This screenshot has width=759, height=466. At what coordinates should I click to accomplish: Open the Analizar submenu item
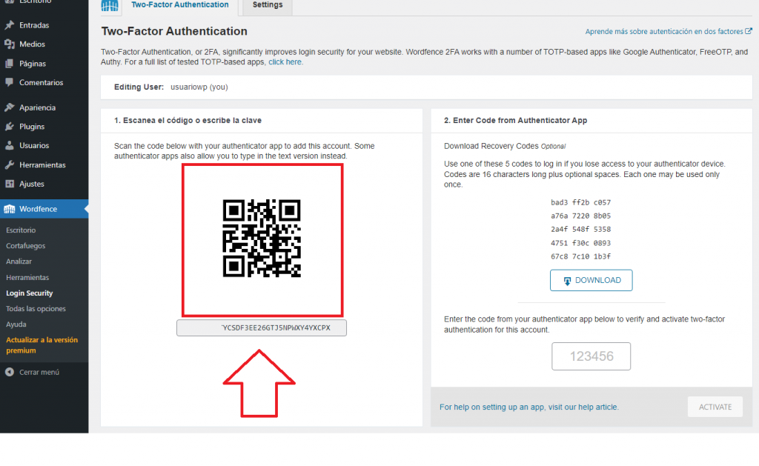[x=19, y=262]
